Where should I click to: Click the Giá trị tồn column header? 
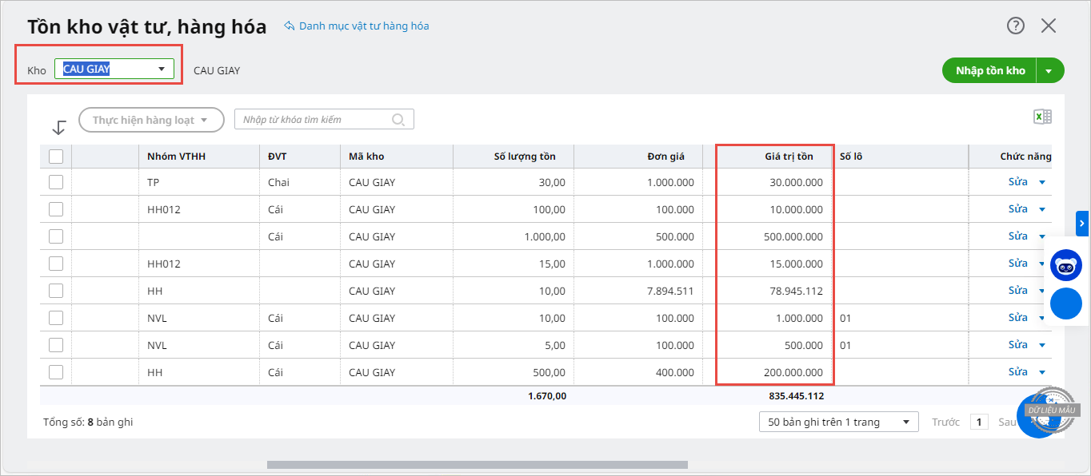(x=789, y=157)
